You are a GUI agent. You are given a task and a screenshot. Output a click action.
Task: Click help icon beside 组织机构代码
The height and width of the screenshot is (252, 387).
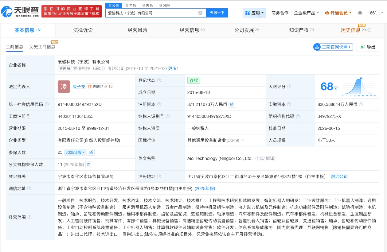pyautogui.click(x=298, y=116)
